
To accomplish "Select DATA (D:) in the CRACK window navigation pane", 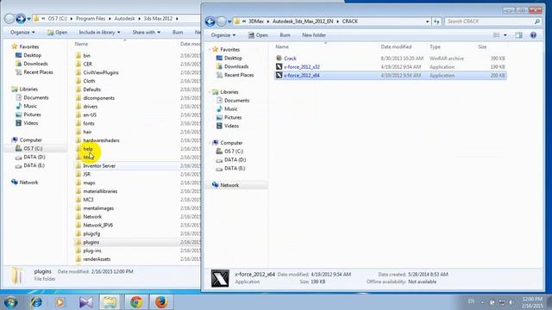I will [235, 160].
